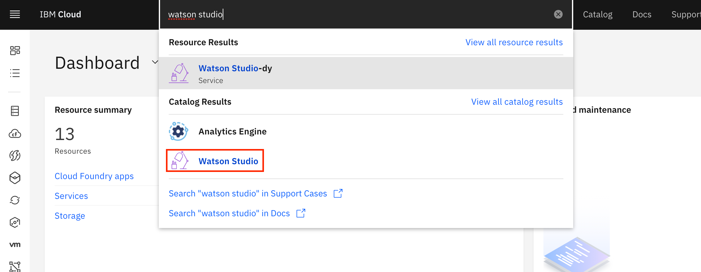Click the Resource summary heading
The width and height of the screenshot is (701, 272).
(x=93, y=110)
